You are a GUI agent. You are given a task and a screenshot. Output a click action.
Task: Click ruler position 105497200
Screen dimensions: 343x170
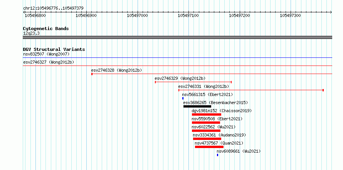point(240,15)
